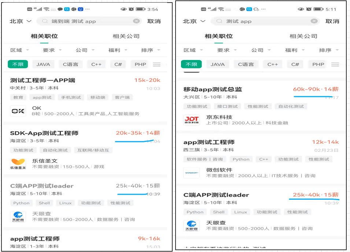
Task: Select C++ tag in left phone
Action: tap(96, 64)
